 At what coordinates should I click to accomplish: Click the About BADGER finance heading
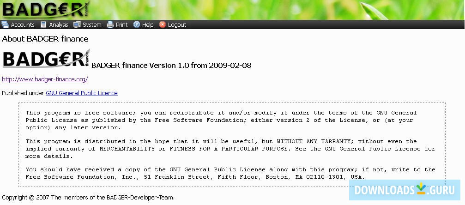(x=45, y=39)
